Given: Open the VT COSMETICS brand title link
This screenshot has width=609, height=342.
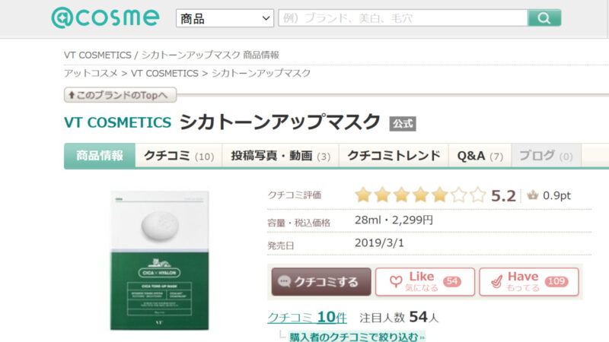Looking at the screenshot, I should coord(117,122).
